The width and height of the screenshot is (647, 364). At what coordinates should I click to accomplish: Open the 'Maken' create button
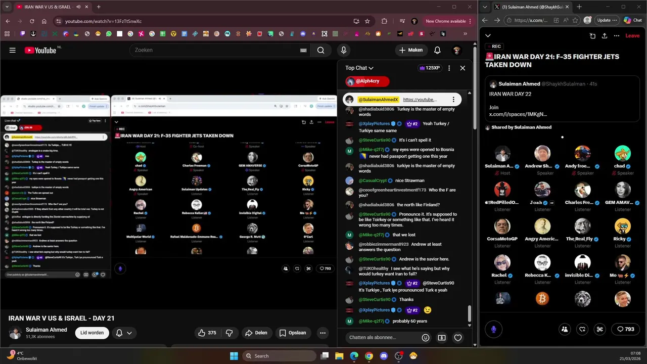tap(410, 50)
